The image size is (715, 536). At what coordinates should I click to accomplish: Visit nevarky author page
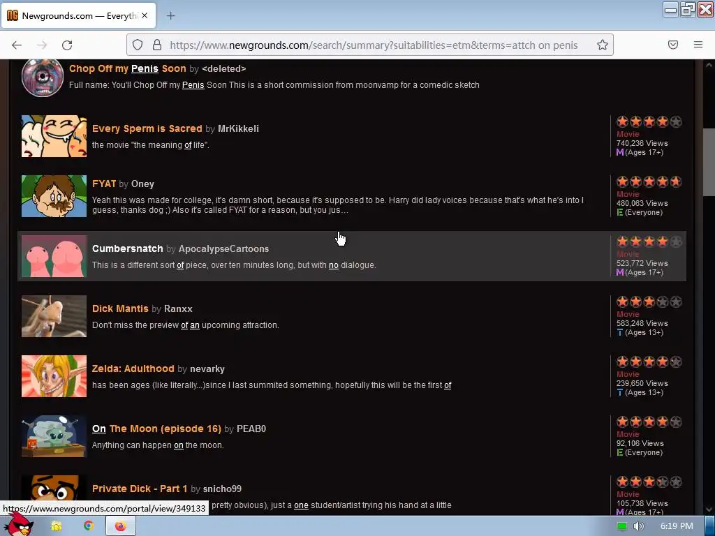[207, 368]
